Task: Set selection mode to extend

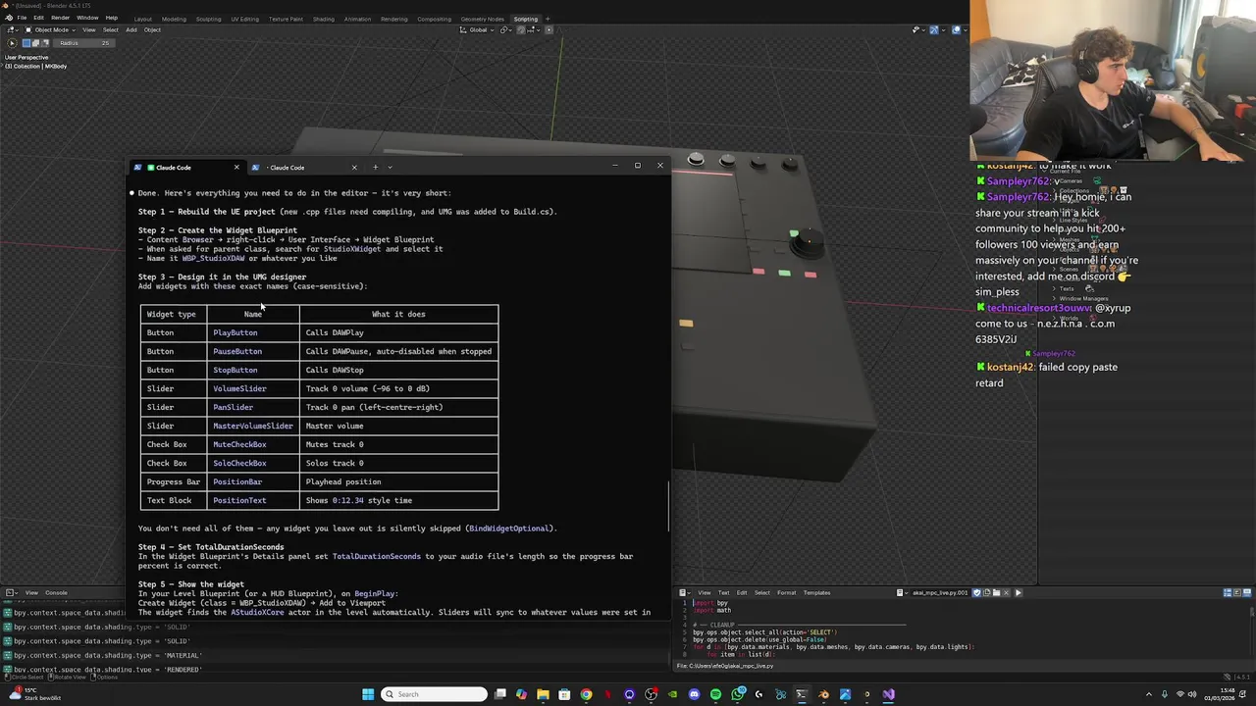Action: tap(35, 43)
